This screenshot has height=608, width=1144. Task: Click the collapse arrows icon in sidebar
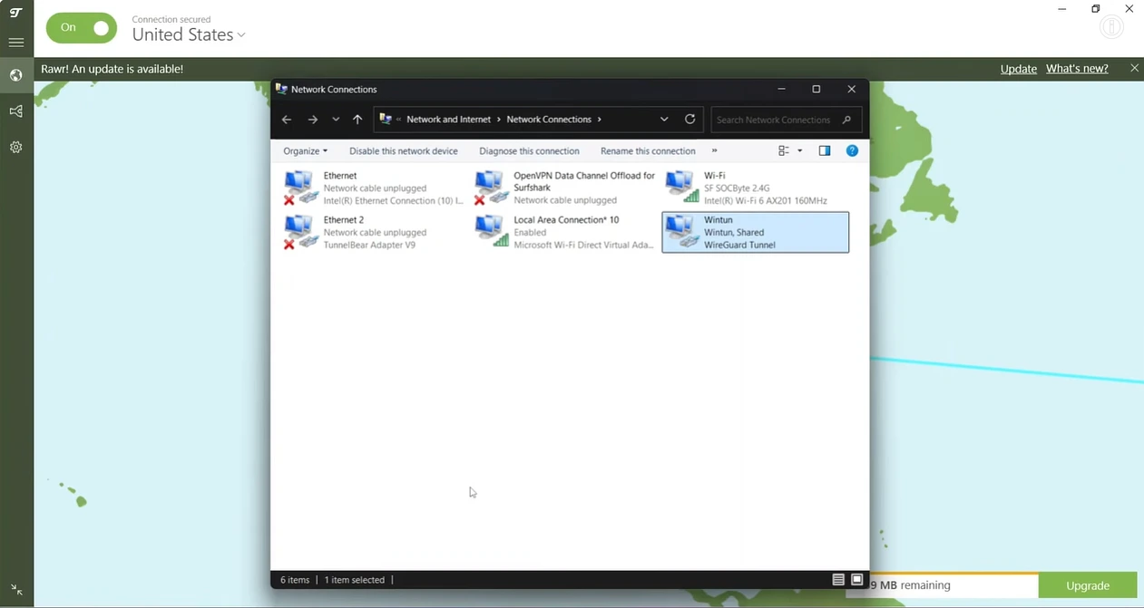click(x=16, y=590)
